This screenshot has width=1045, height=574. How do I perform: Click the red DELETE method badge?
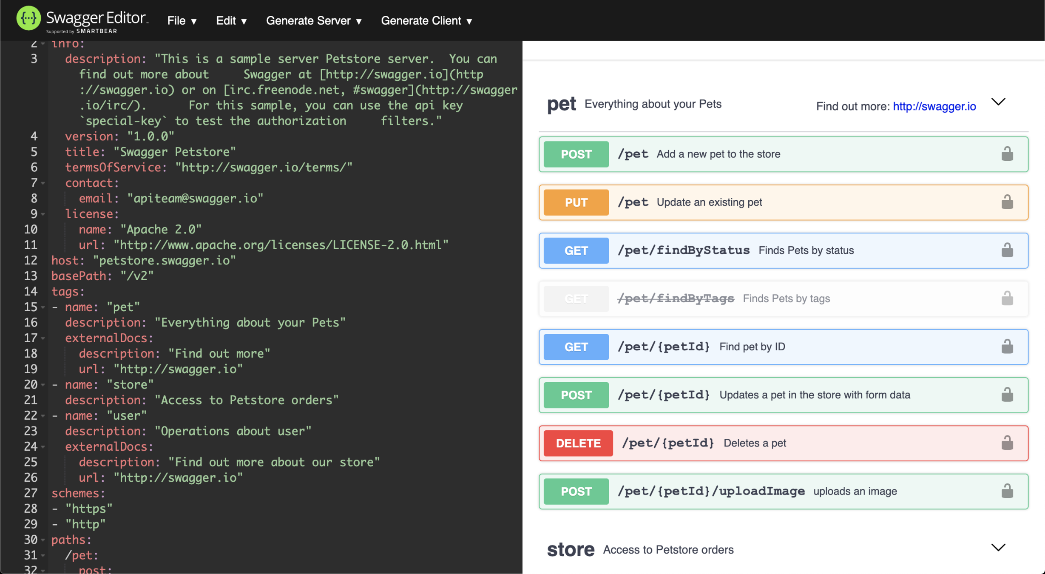click(578, 443)
